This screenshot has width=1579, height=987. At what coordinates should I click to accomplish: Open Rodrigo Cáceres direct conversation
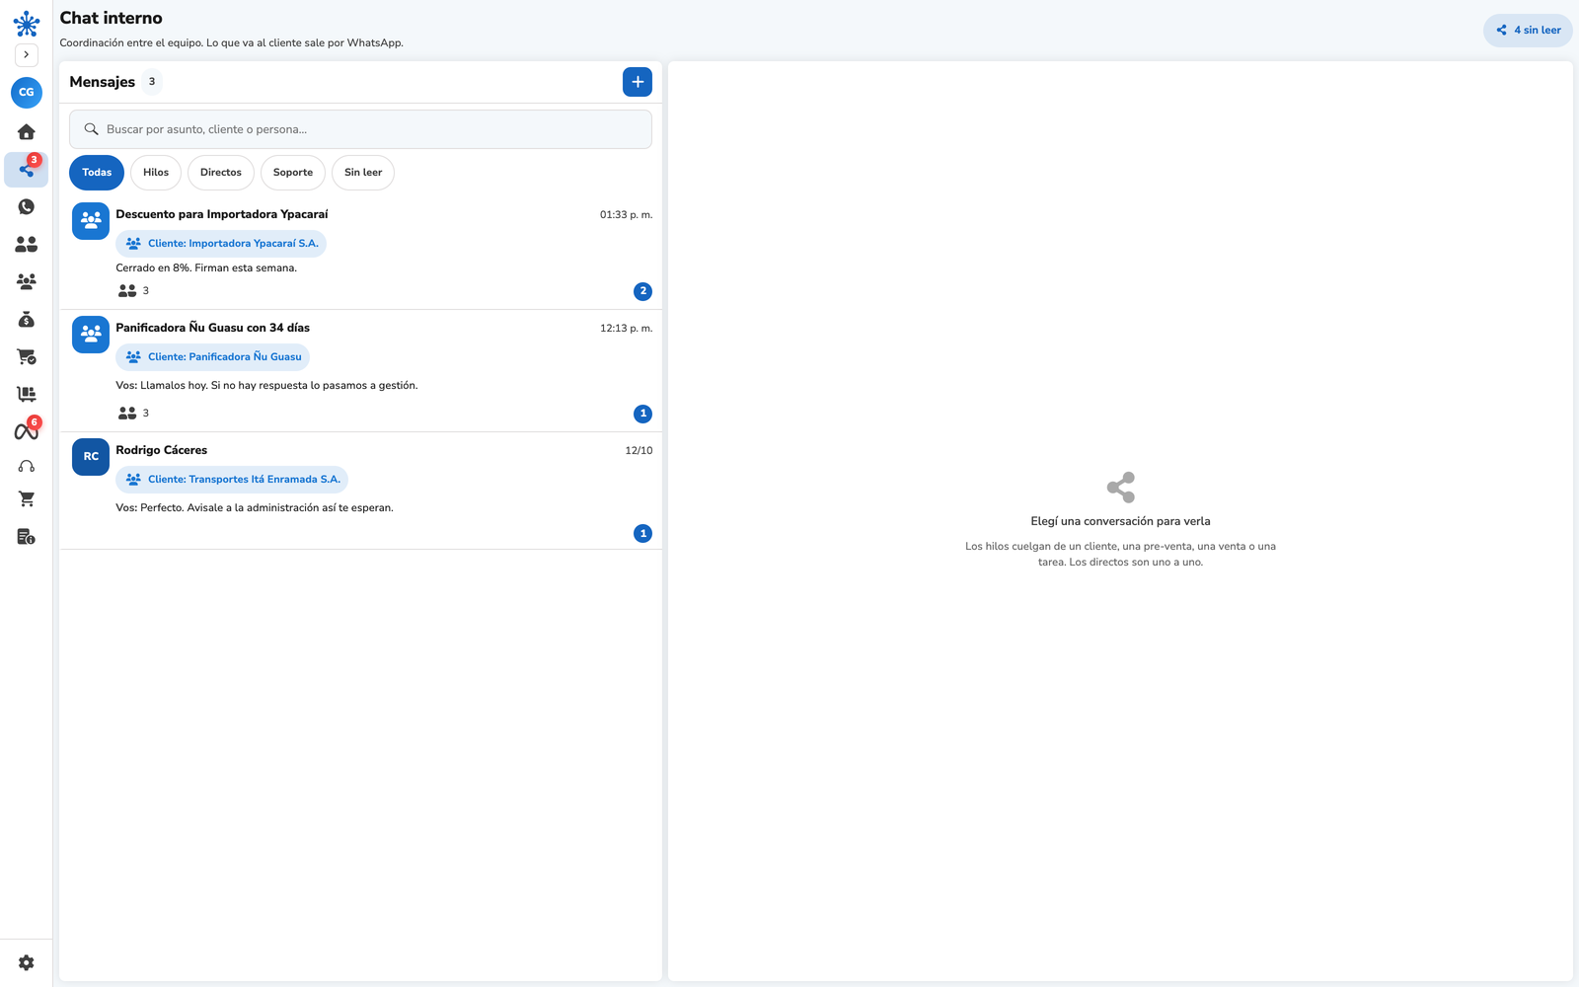coord(360,491)
